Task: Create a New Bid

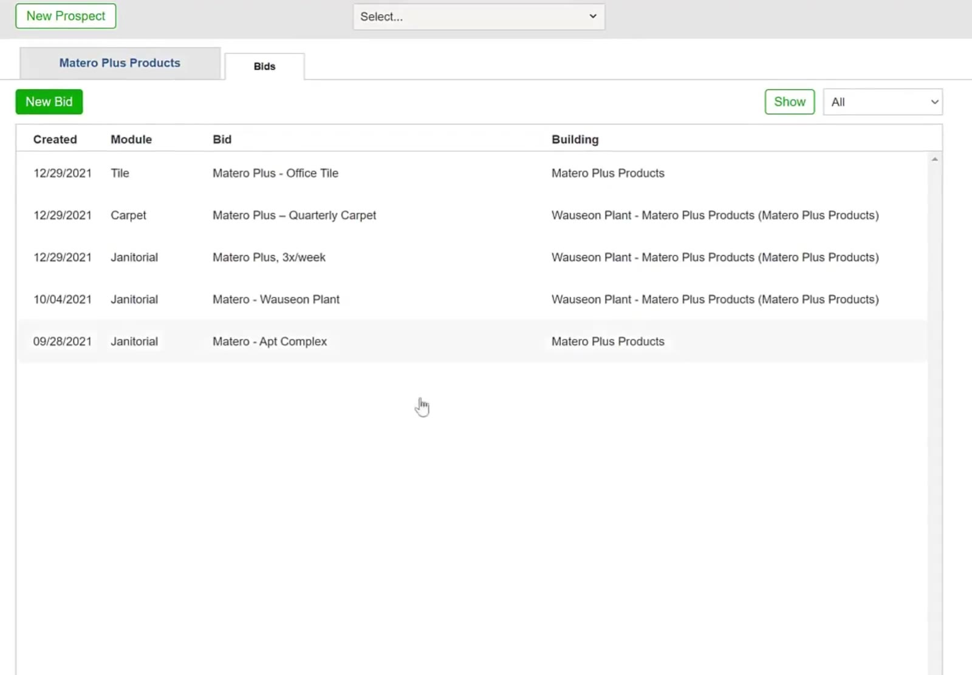Action: click(x=49, y=102)
